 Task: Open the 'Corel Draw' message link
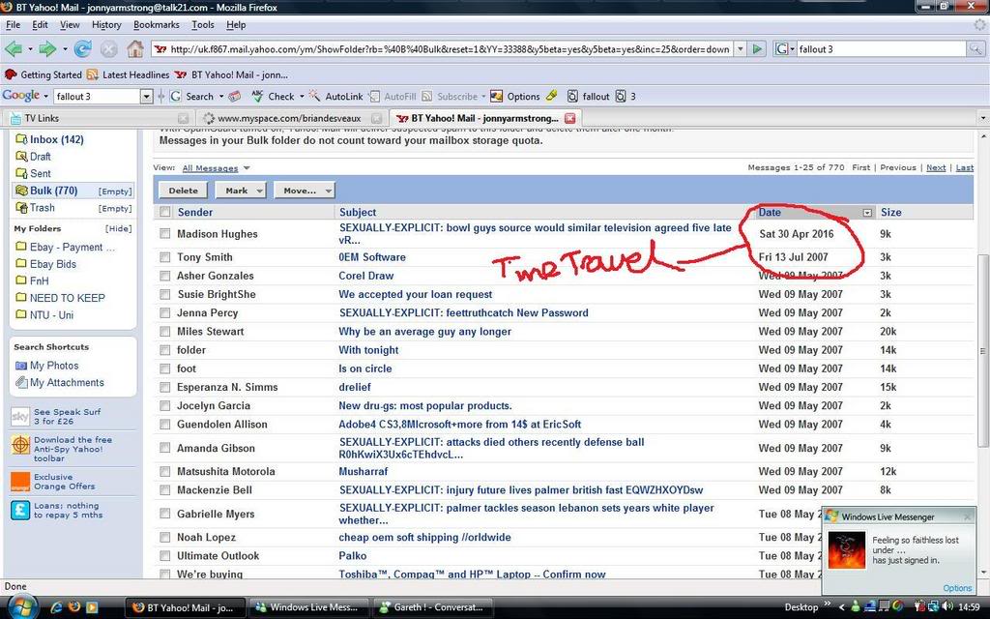click(365, 277)
